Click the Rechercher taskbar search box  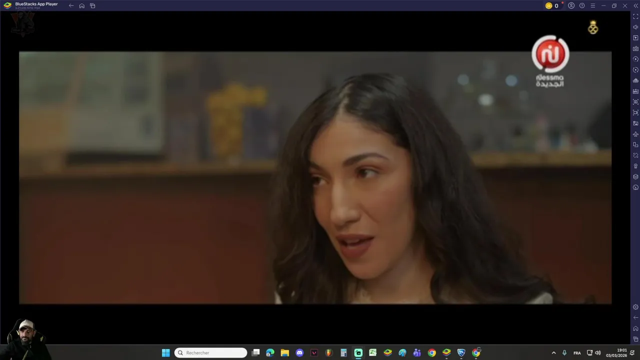[x=210, y=353]
